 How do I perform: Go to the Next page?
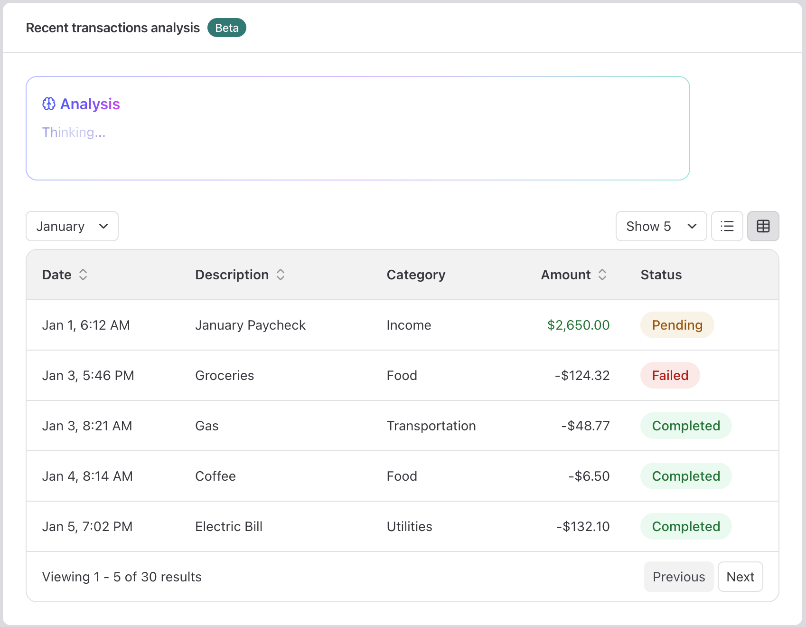(x=740, y=577)
